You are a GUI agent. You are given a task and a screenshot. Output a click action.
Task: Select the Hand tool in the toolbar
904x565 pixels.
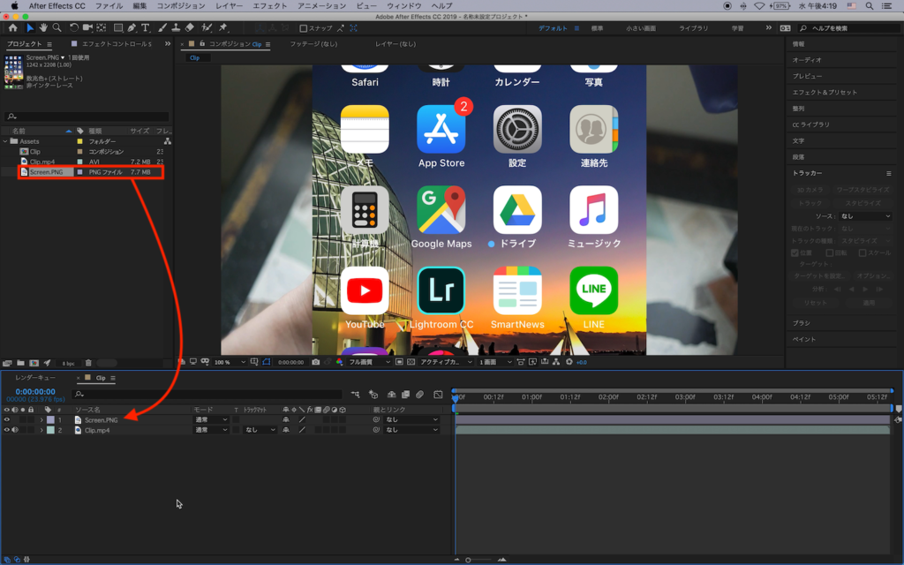point(43,28)
